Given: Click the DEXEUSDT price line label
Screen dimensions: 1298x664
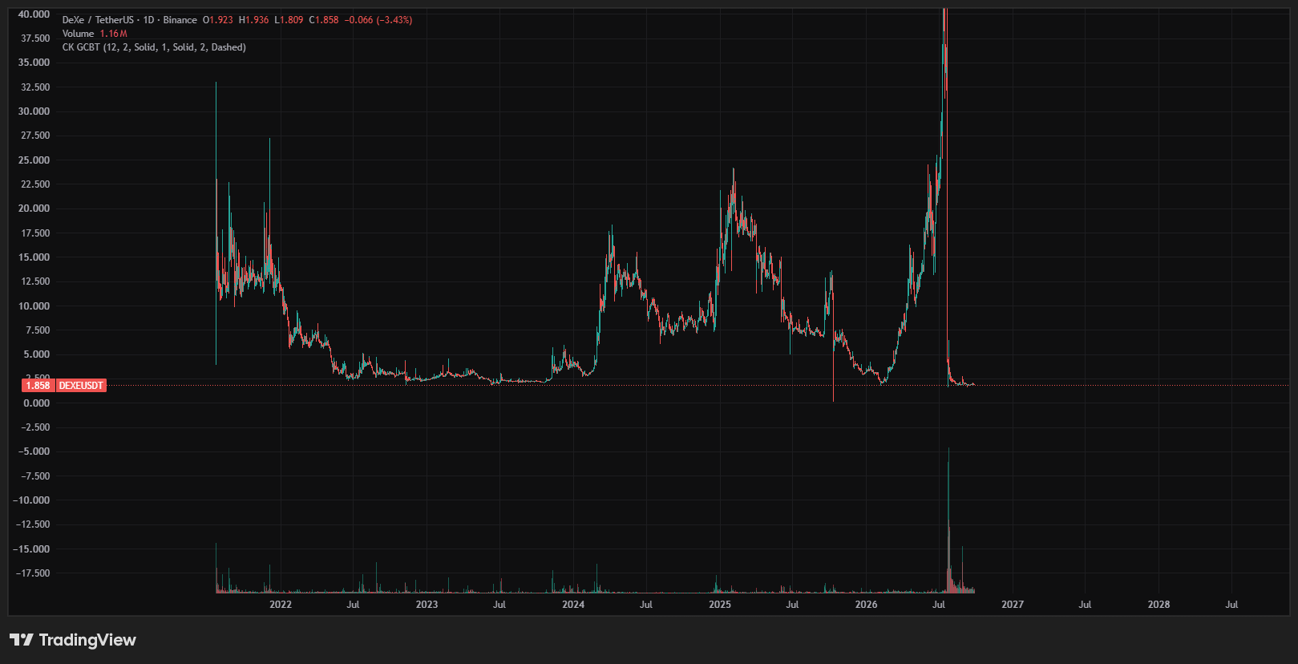Looking at the screenshot, I should (81, 386).
